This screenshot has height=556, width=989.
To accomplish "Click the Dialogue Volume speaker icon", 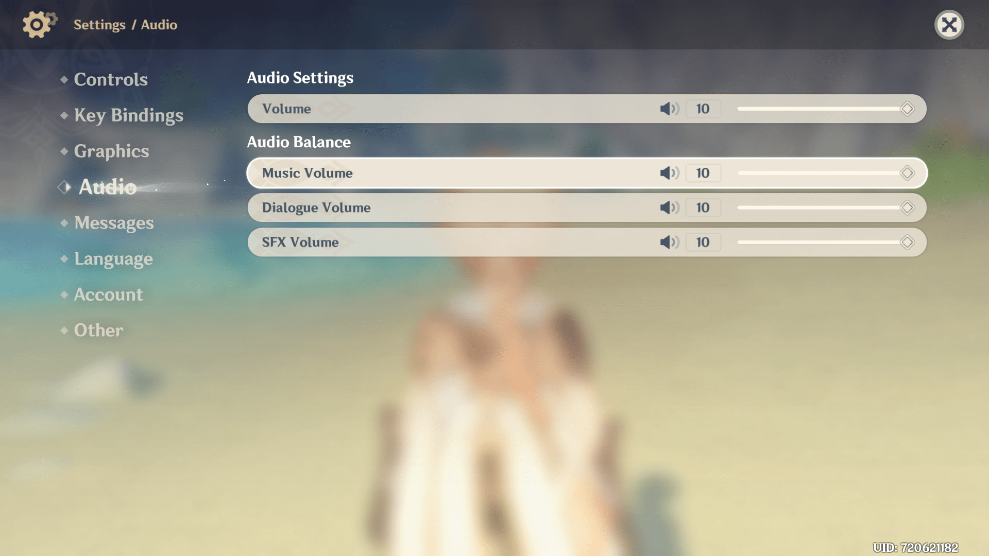I will point(669,207).
